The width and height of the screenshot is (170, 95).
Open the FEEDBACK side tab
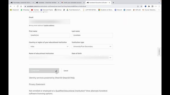point(159,52)
